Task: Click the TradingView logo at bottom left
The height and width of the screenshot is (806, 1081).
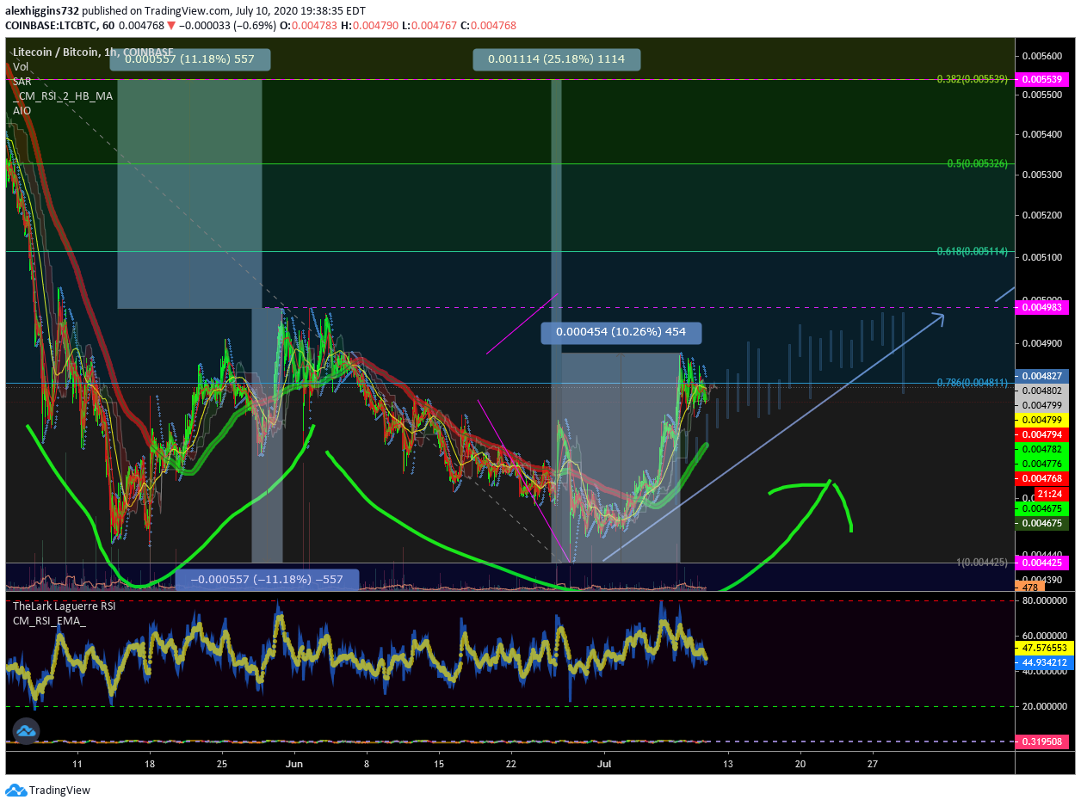Action: pyautogui.click(x=48, y=790)
